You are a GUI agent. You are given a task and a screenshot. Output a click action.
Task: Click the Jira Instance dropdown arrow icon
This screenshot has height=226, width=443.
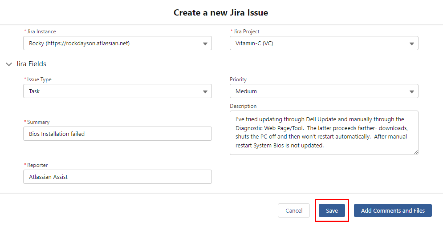205,44
